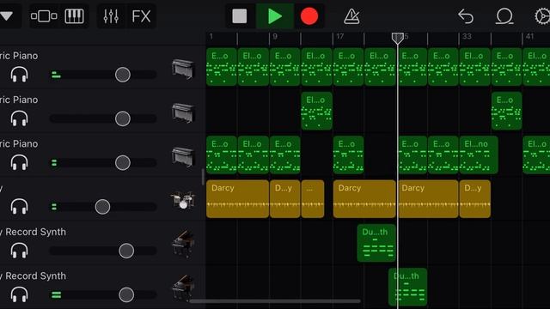Click bar 17 on the timeline ruler
Image resolution: width=550 pixels, height=309 pixels.
[x=340, y=36]
